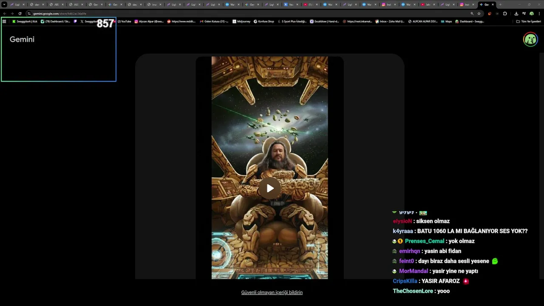Expand the 'Tüm Yer İşaretleri' bookmarks folder
Viewport: 544px width, 306px height.
tap(528, 21)
